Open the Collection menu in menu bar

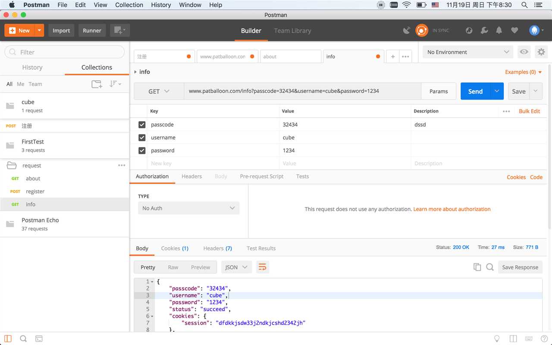point(129,5)
